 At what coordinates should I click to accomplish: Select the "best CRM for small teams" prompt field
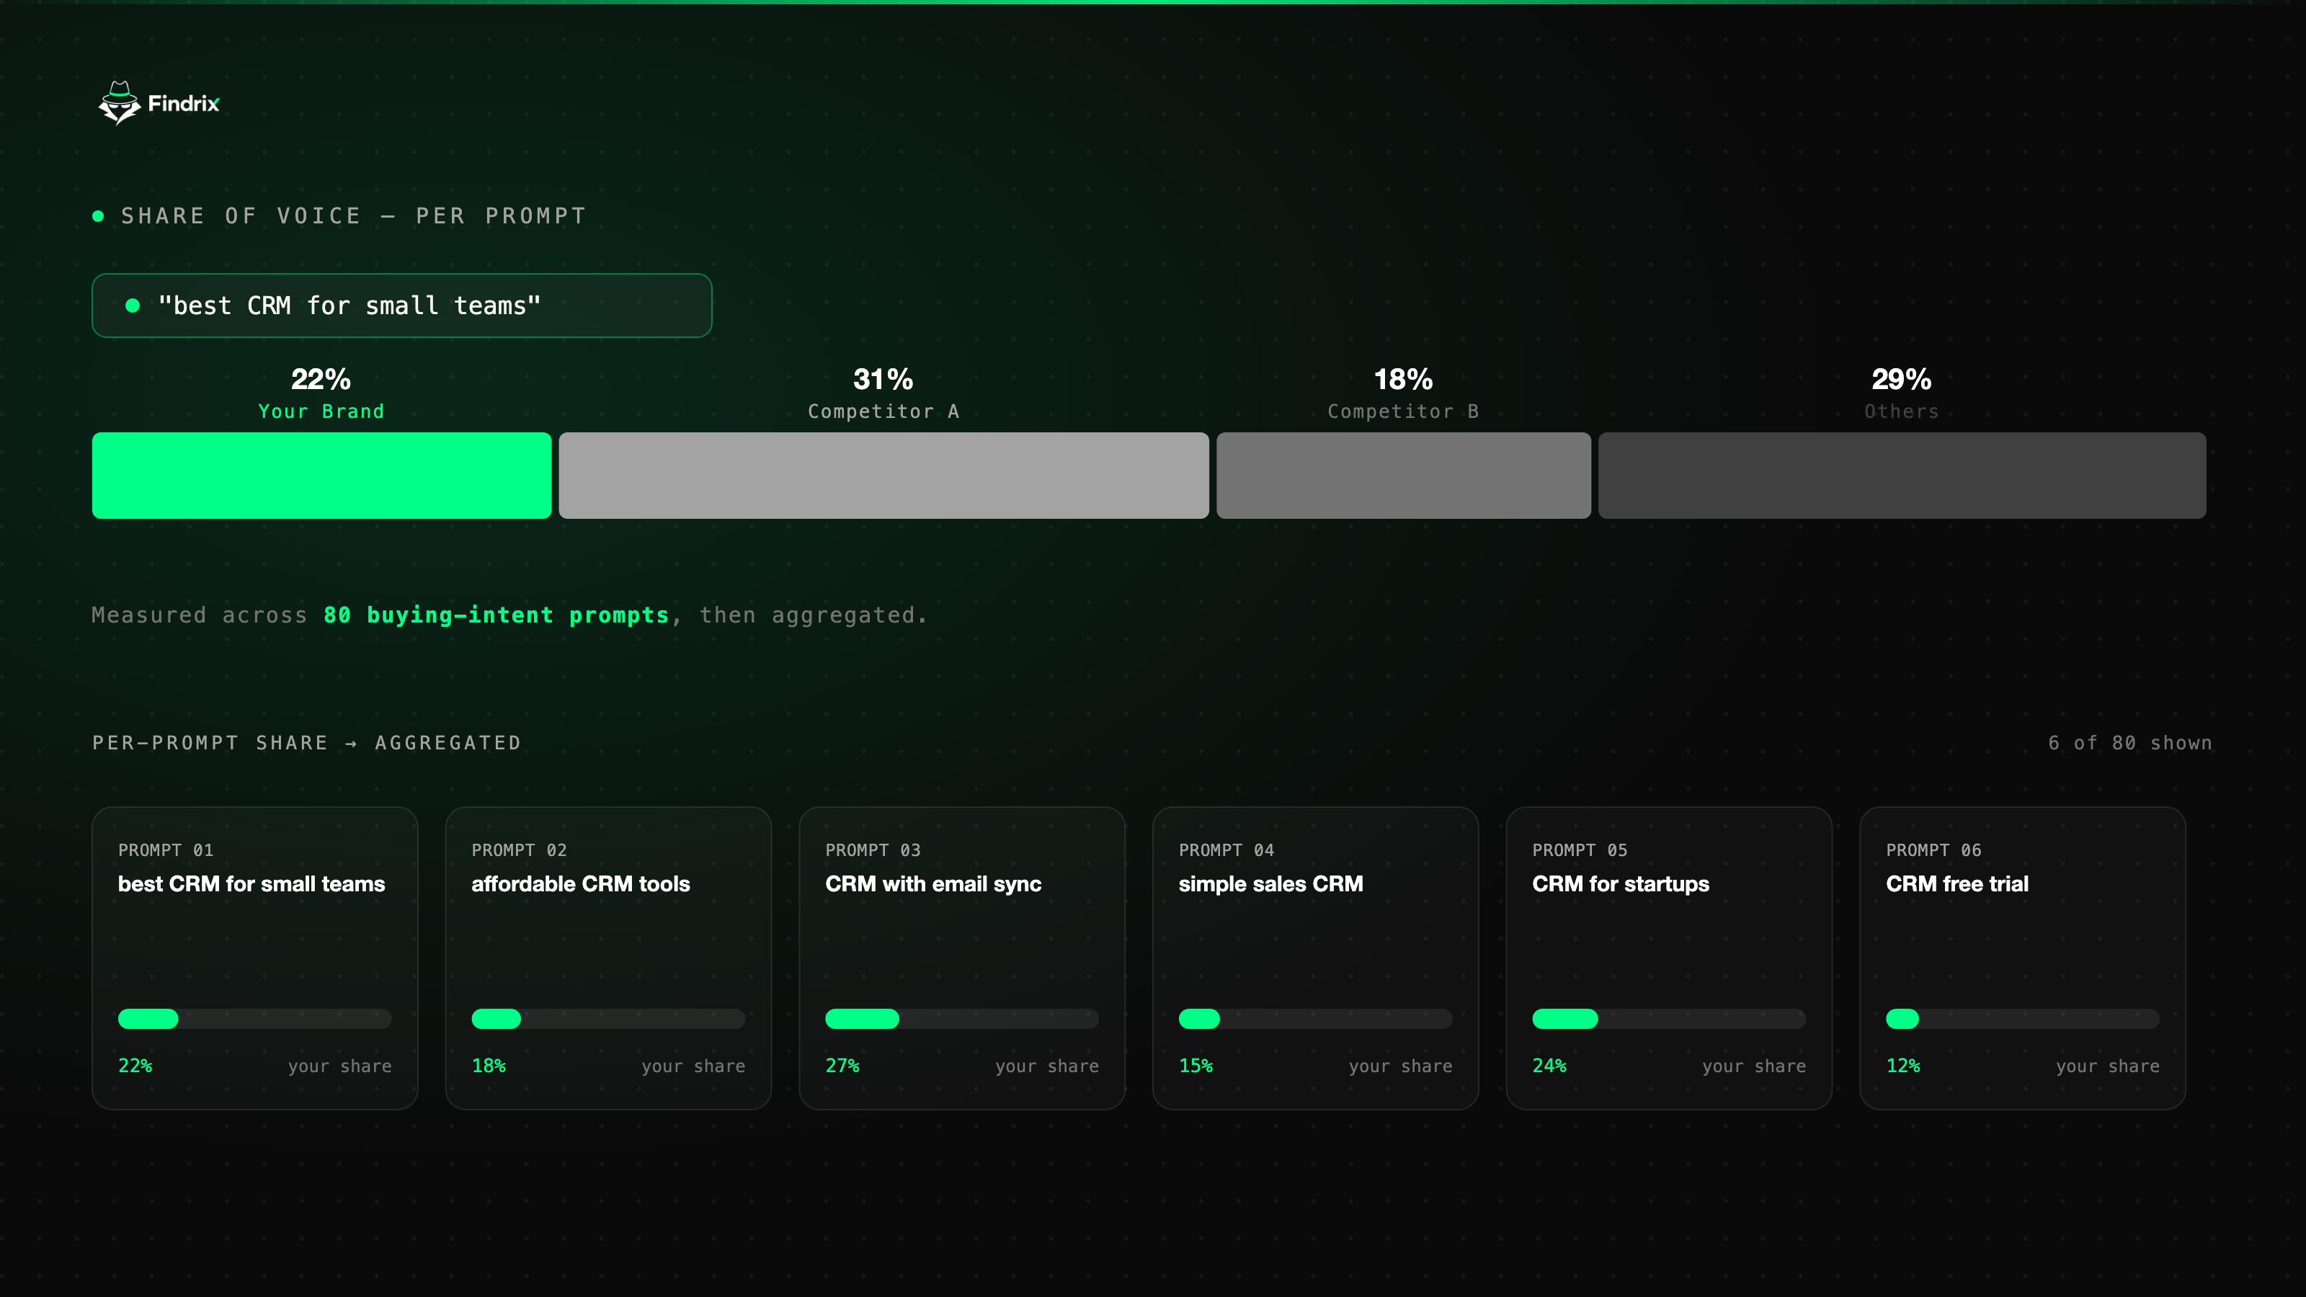[x=402, y=306]
